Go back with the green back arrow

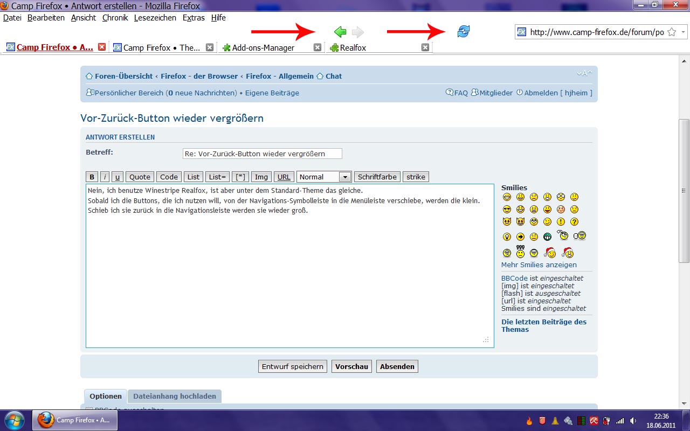coord(340,32)
